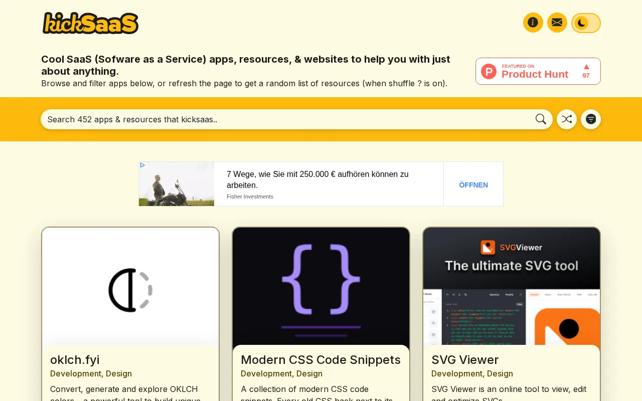Open the filter options dropdown
Image resolution: width=642 pixels, height=401 pixels.
tap(591, 119)
